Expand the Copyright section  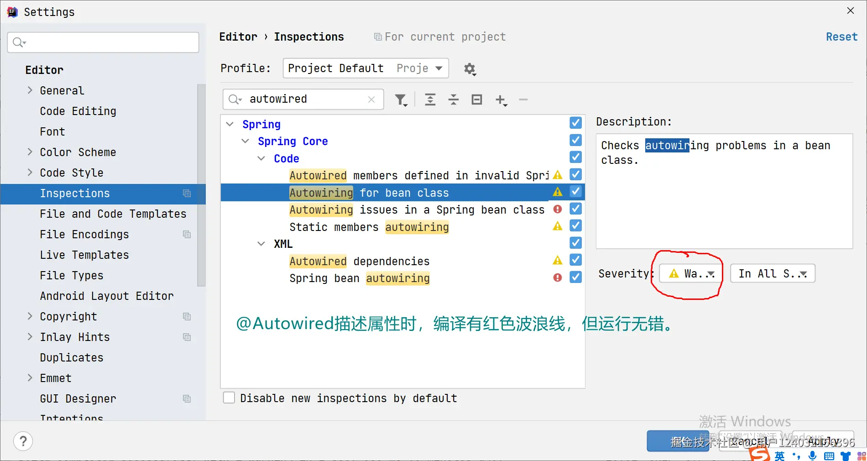30,316
